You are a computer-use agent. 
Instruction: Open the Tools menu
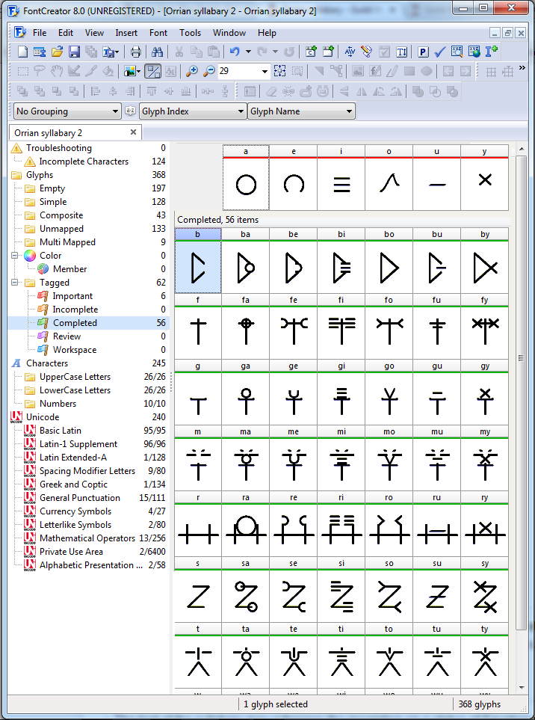pyautogui.click(x=190, y=33)
